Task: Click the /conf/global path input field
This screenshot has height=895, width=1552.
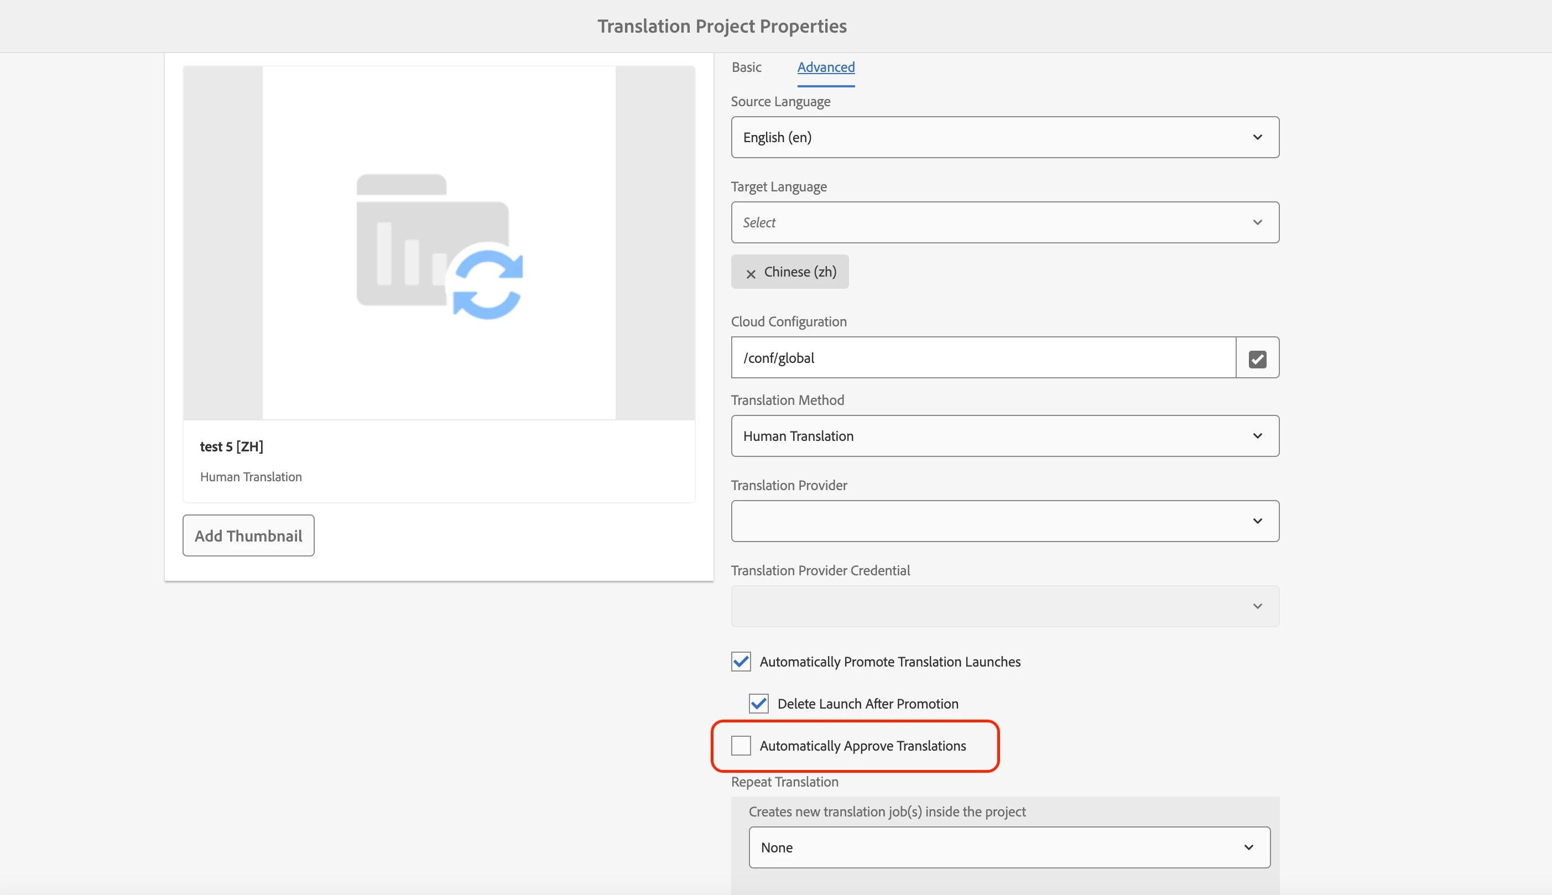Action: point(982,358)
